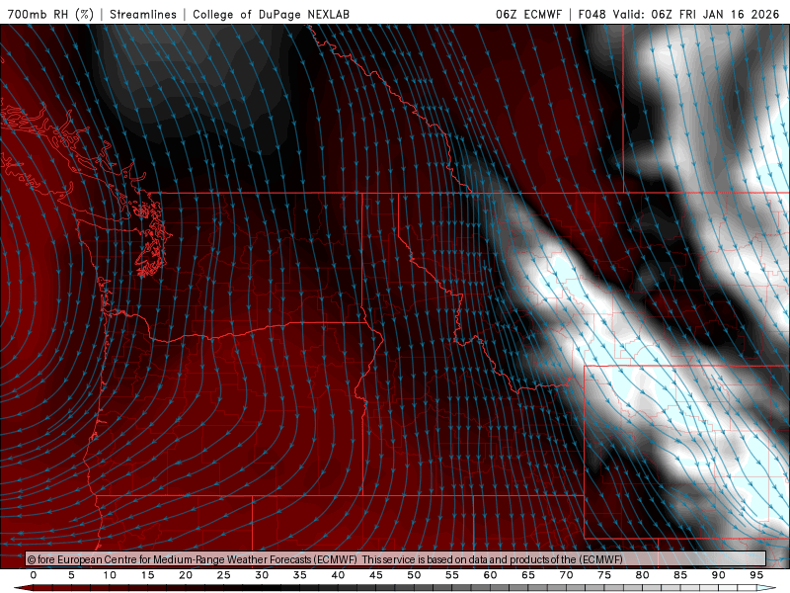Click the "50" colorbar label
The height and width of the screenshot is (593, 790).
414,575
